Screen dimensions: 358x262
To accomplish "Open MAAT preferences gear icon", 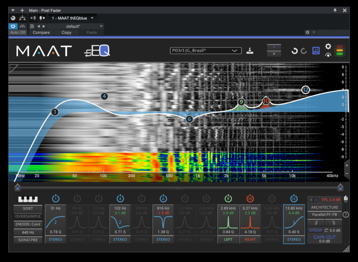I will pos(328,46).
